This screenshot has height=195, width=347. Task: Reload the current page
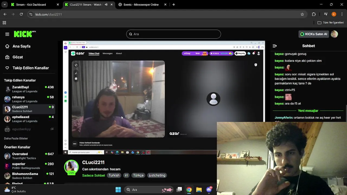point(21,14)
